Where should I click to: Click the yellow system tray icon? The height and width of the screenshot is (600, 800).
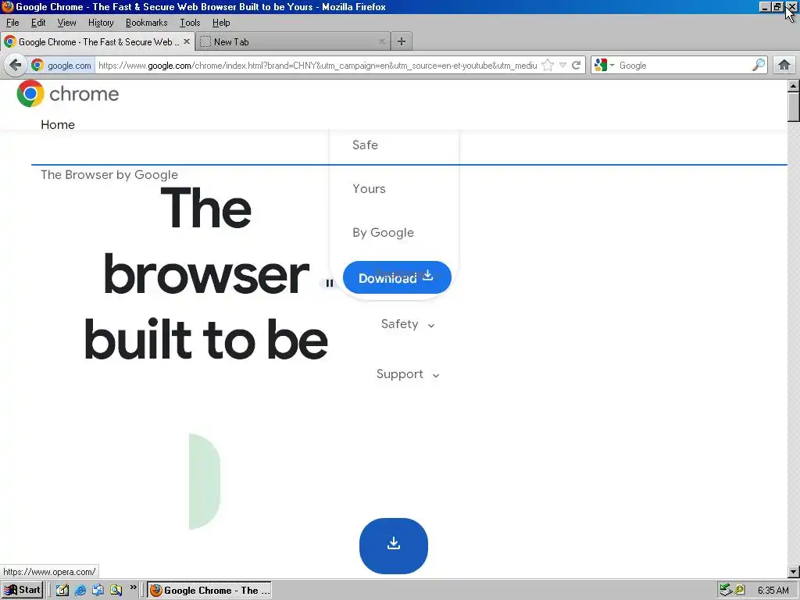coord(739,590)
